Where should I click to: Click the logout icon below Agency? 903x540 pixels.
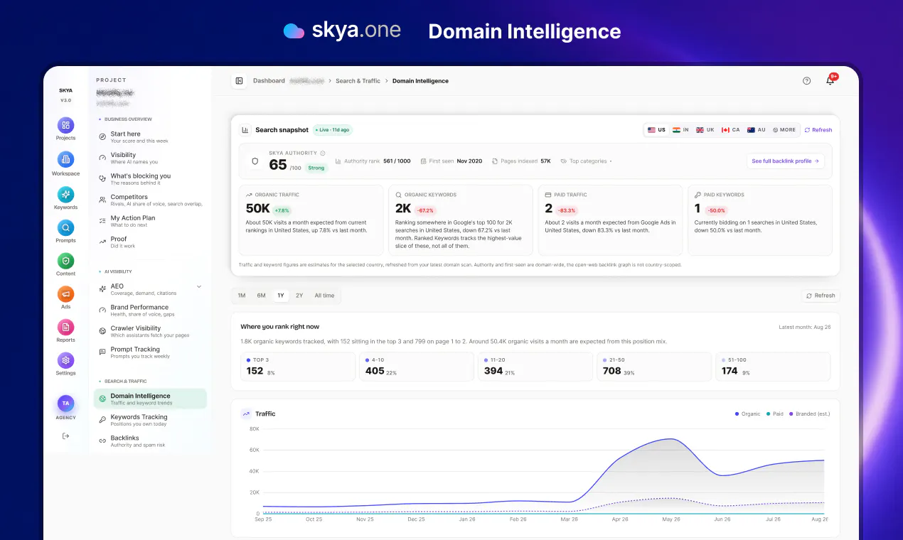click(65, 436)
